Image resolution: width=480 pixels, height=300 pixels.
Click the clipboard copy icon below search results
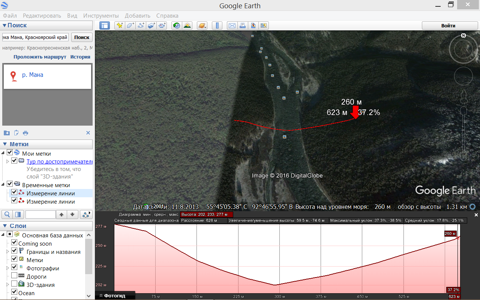click(x=16, y=133)
